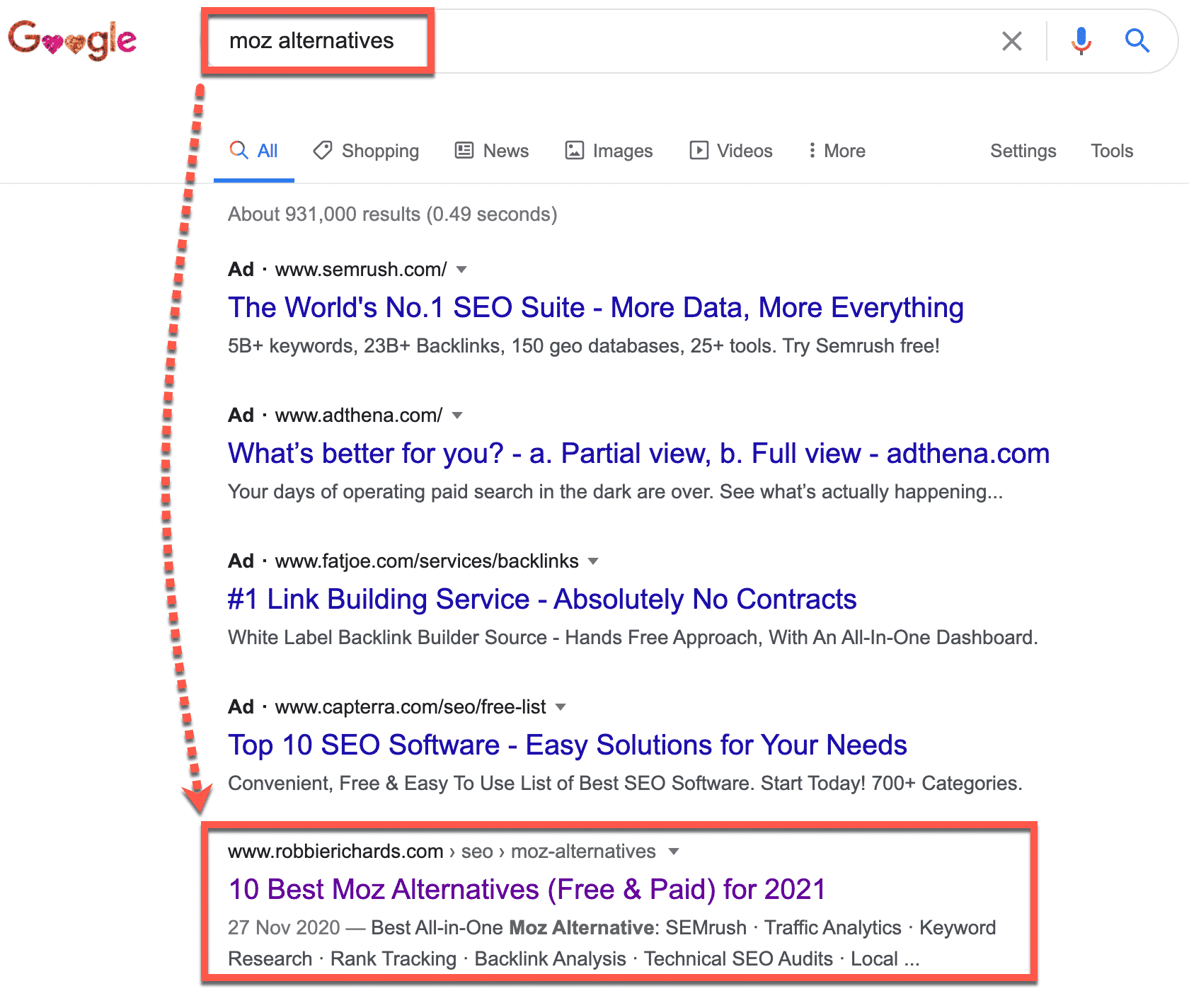
Task: Clear the search box with X icon
Action: click(1012, 41)
